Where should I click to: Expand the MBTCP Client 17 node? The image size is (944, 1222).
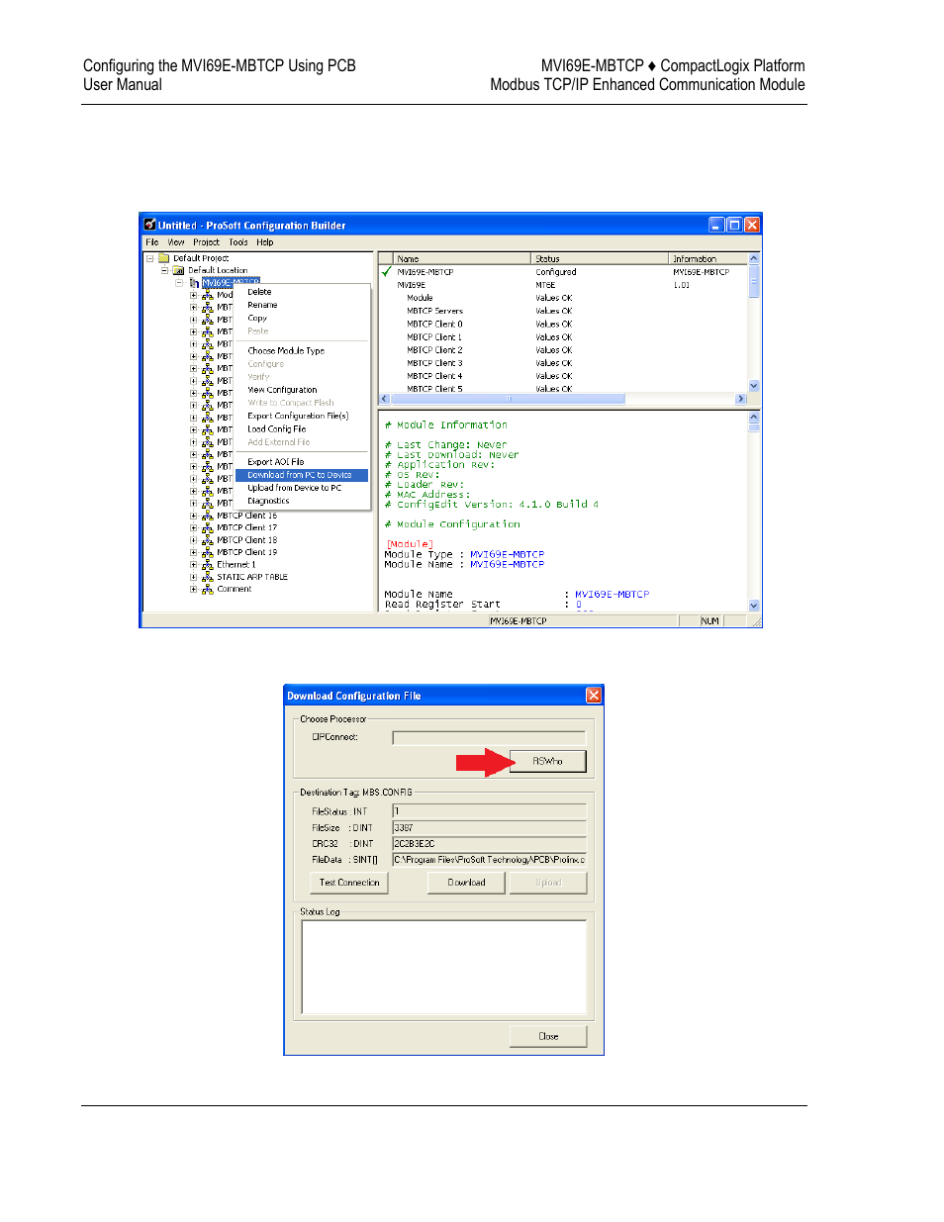coord(194,528)
